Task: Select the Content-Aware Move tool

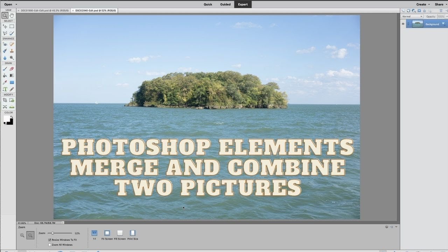Action: (x=5, y=107)
